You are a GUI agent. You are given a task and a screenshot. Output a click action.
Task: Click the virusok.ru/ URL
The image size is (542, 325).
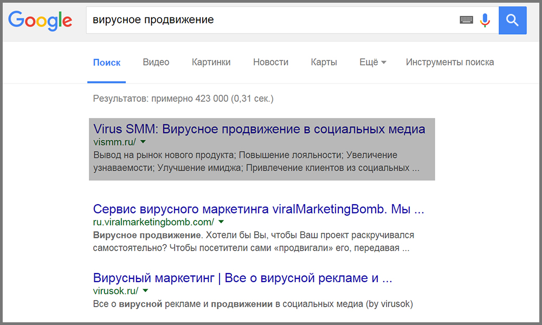pyautogui.click(x=115, y=291)
